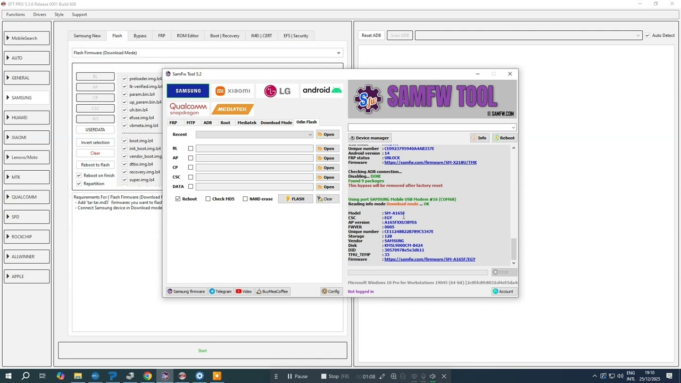Viewport: 681px width, 383px height.
Task: Select the MediaTek brand logo
Action: coord(233,109)
